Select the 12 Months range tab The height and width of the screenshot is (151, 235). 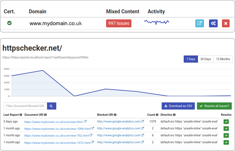pyautogui.click(x=223, y=59)
